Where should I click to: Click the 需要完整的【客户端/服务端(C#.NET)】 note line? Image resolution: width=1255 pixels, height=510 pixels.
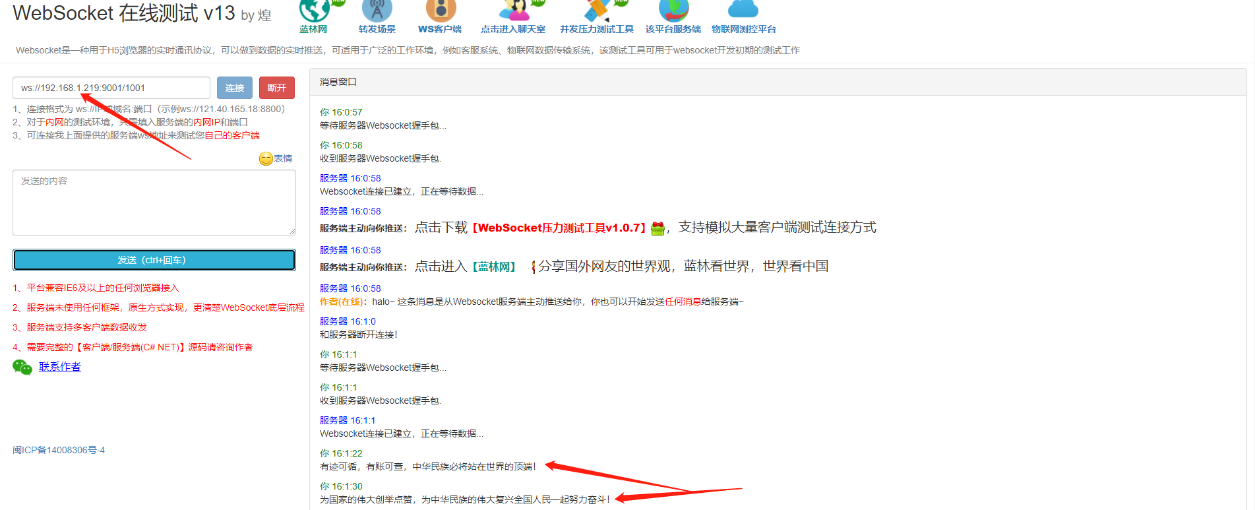point(133,347)
